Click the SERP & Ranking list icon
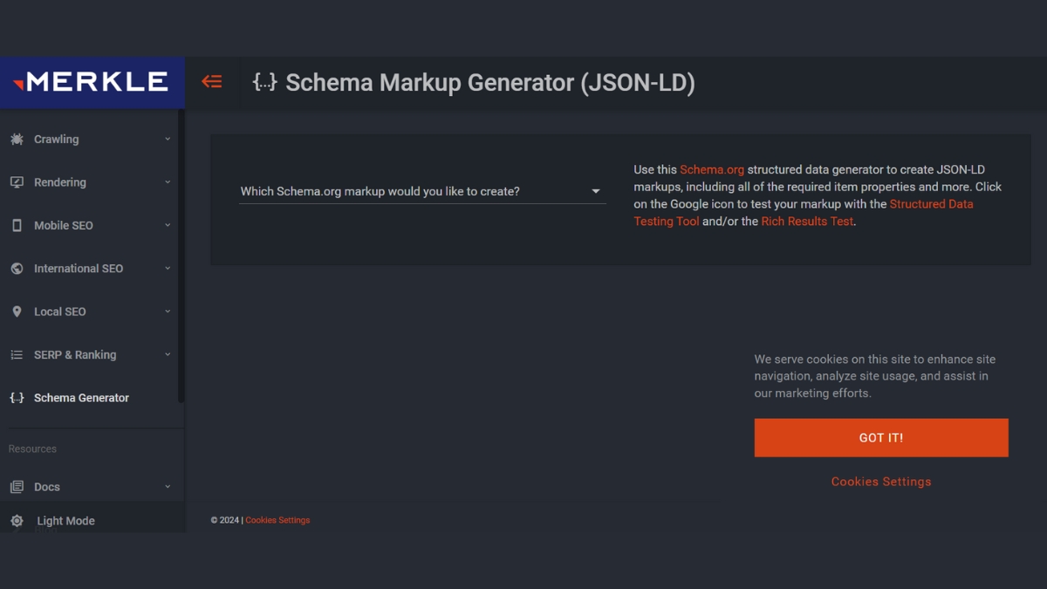Screen dimensions: 1047x589 (x=17, y=355)
